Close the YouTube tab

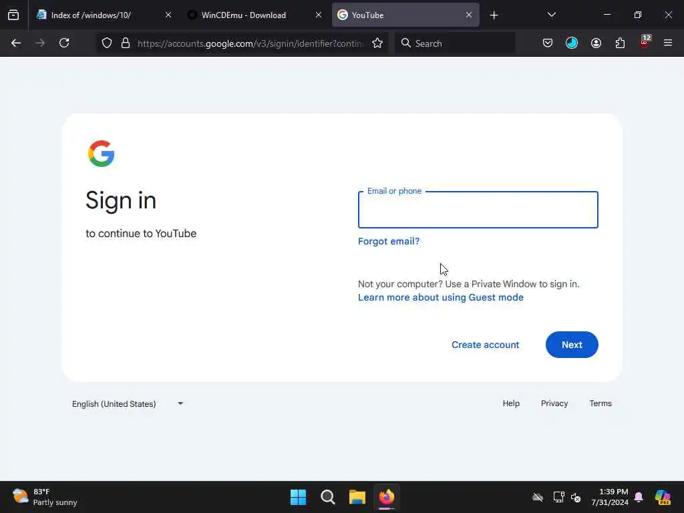pos(468,15)
